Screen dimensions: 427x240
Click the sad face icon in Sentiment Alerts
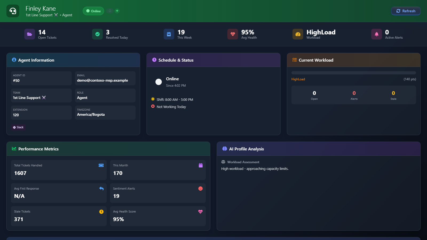(x=200, y=189)
